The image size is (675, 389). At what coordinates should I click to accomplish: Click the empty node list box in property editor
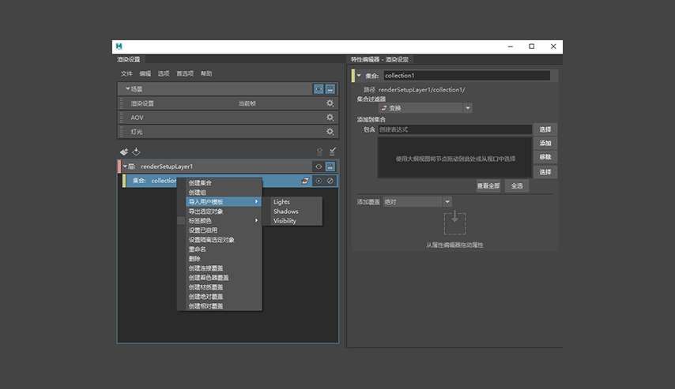454,158
